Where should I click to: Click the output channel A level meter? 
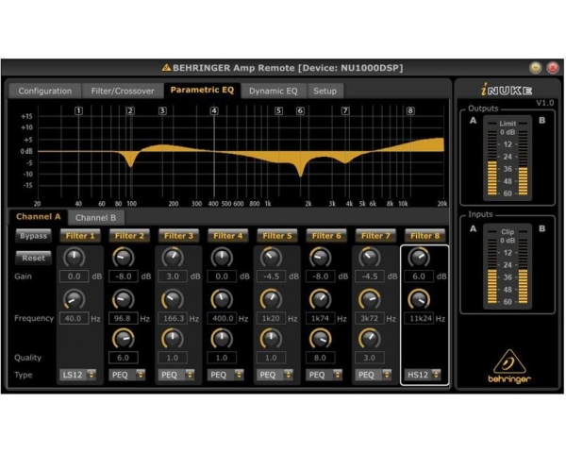coord(492,158)
